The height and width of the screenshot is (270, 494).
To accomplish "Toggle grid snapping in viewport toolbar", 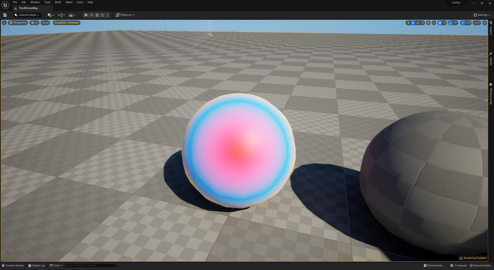I will (x=439, y=23).
